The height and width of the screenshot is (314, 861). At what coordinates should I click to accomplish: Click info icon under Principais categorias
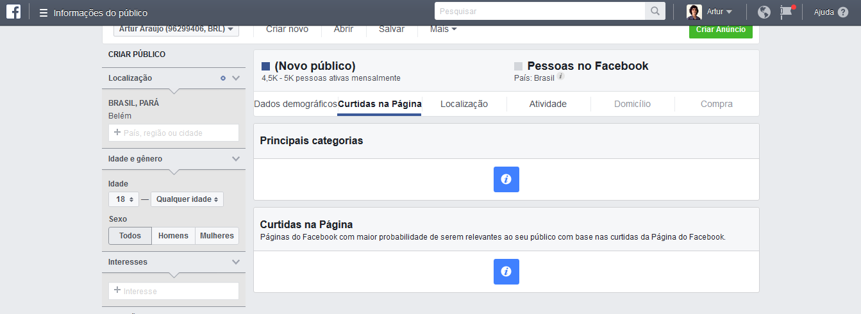[x=506, y=179]
